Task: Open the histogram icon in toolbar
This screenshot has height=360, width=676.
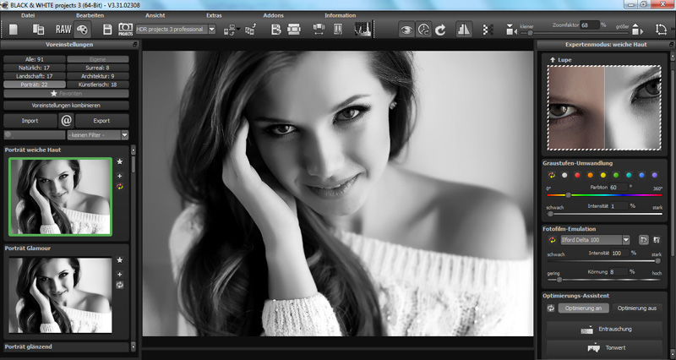Action: (x=363, y=30)
